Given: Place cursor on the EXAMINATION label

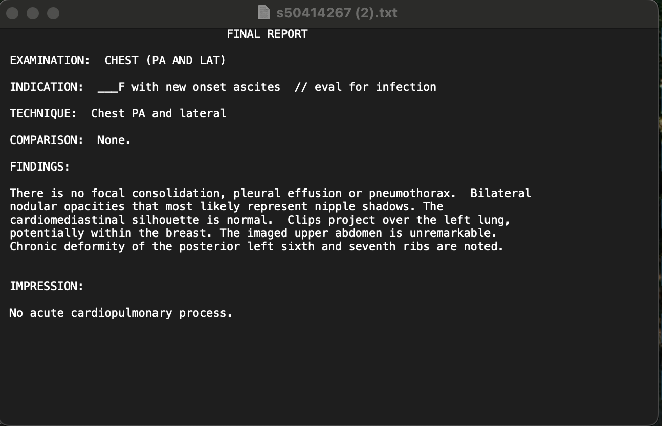Looking at the screenshot, I should click(50, 61).
